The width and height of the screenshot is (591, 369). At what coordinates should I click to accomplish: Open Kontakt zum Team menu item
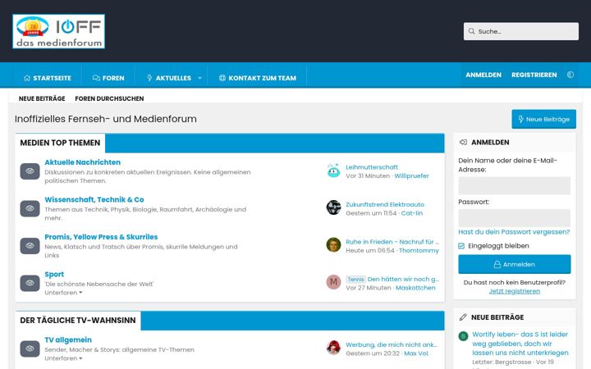(258, 78)
